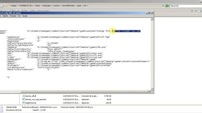Open the Edición menu in Notepad
Viewport: 202px width, 113px height.
click(5, 16)
